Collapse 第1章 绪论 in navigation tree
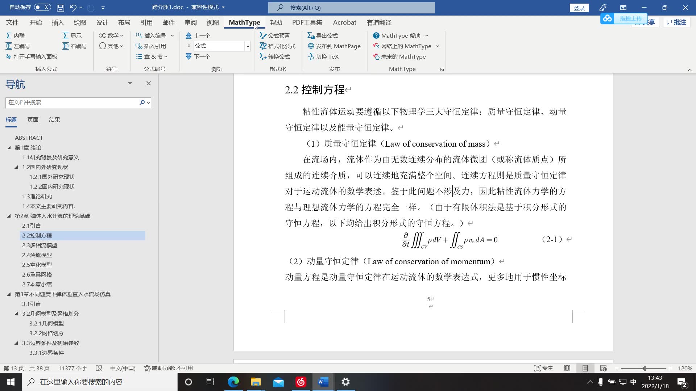 (x=9, y=147)
